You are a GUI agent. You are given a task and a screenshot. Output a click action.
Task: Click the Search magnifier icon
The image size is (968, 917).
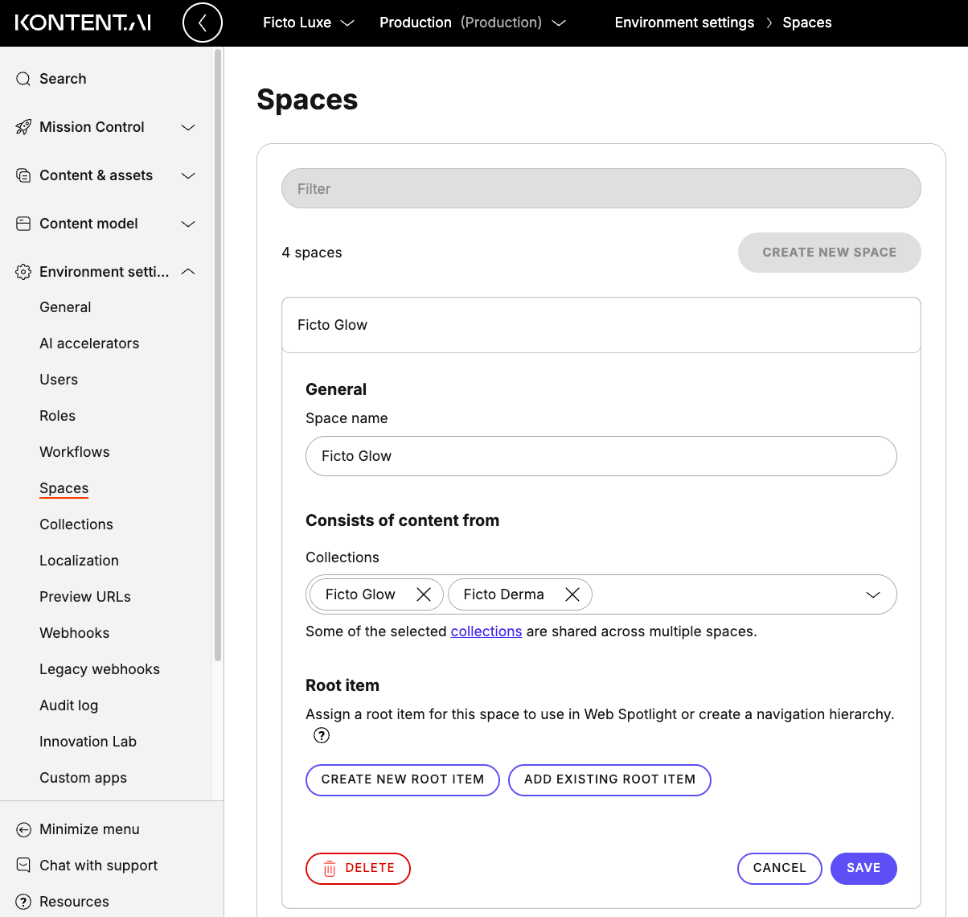(x=23, y=79)
